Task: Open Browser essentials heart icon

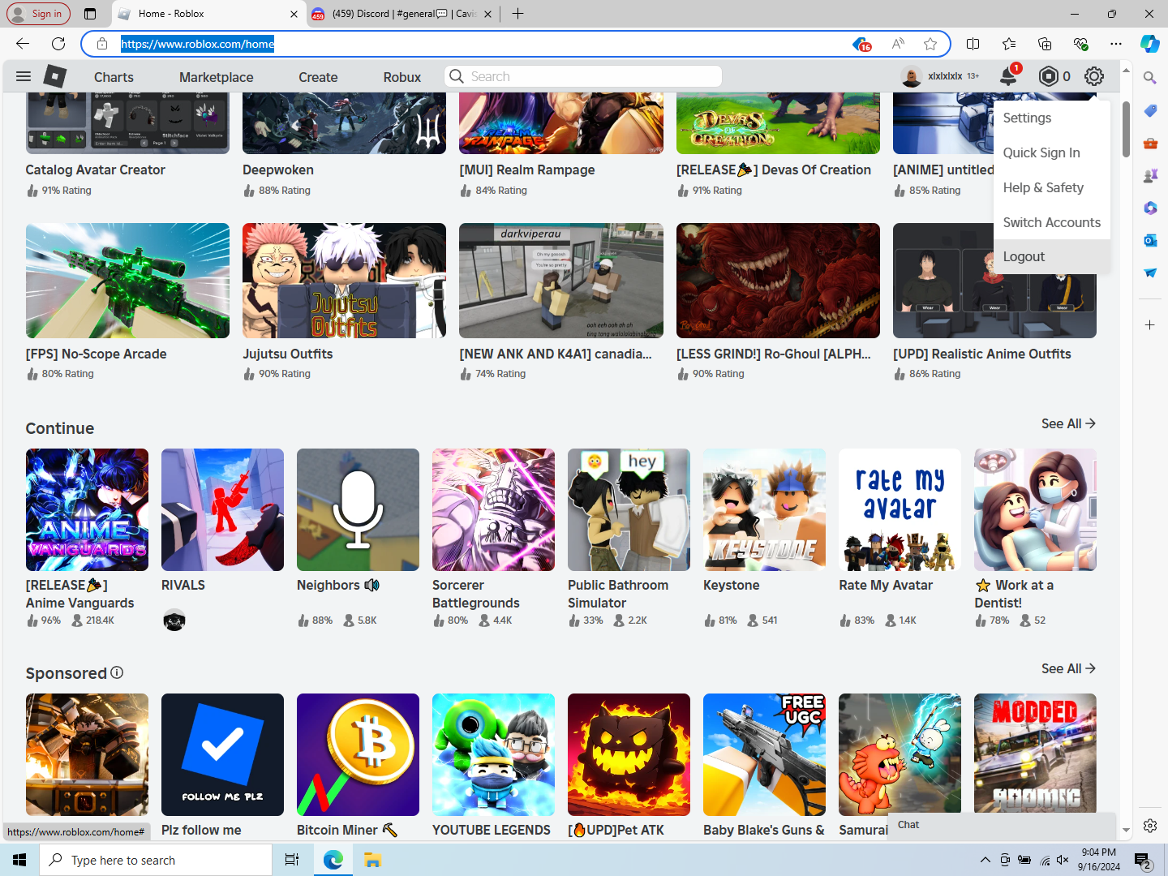Action: [x=1080, y=44]
